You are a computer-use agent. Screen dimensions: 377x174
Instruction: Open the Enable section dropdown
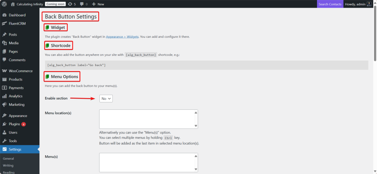point(106,98)
